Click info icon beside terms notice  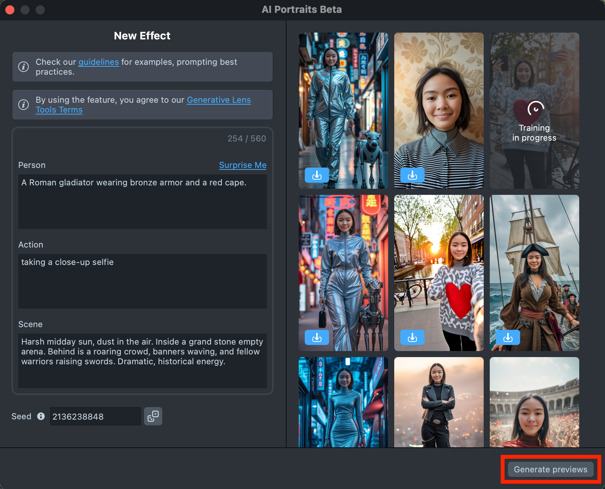click(x=24, y=105)
